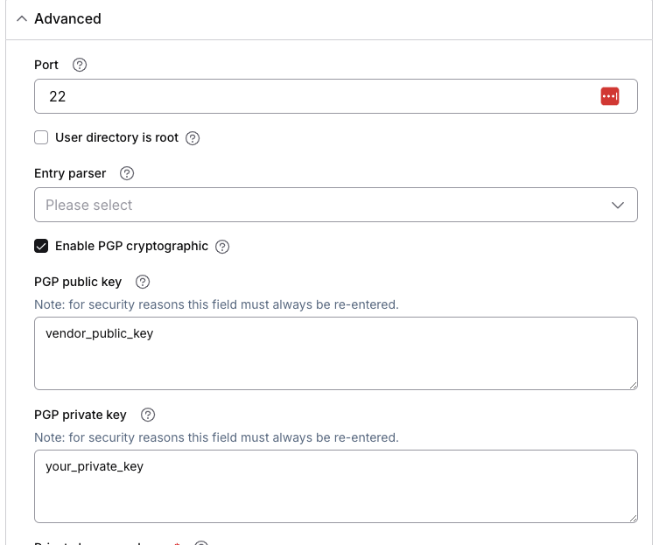Click the Port help icon

pos(80,65)
